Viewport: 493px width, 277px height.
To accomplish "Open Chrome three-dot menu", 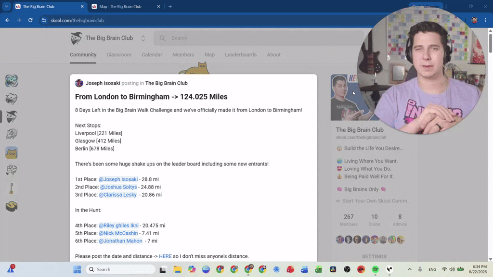I will pyautogui.click(x=485, y=20).
